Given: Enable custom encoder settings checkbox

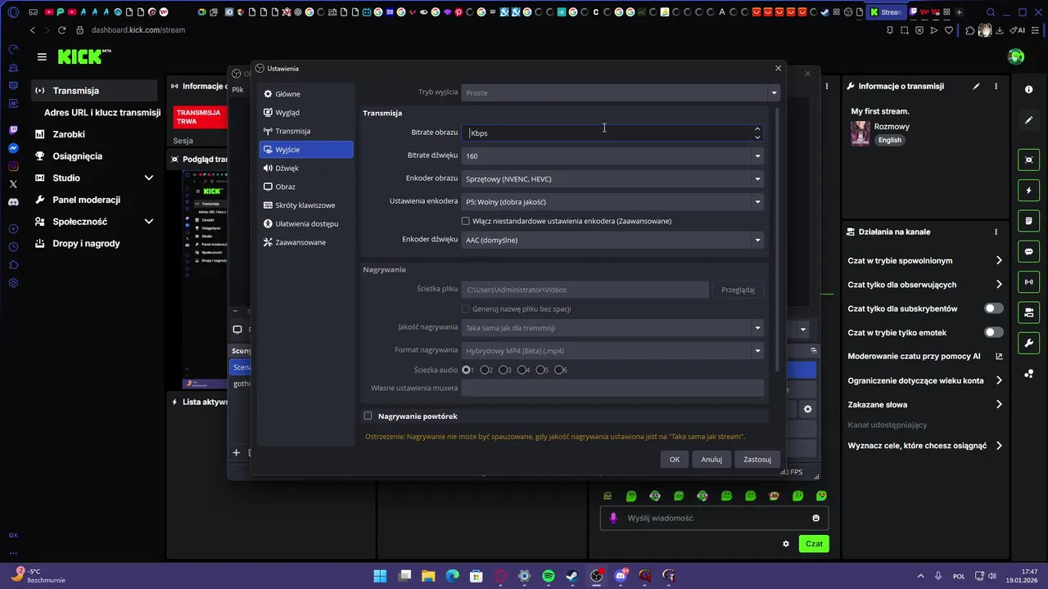Looking at the screenshot, I should coord(466,221).
